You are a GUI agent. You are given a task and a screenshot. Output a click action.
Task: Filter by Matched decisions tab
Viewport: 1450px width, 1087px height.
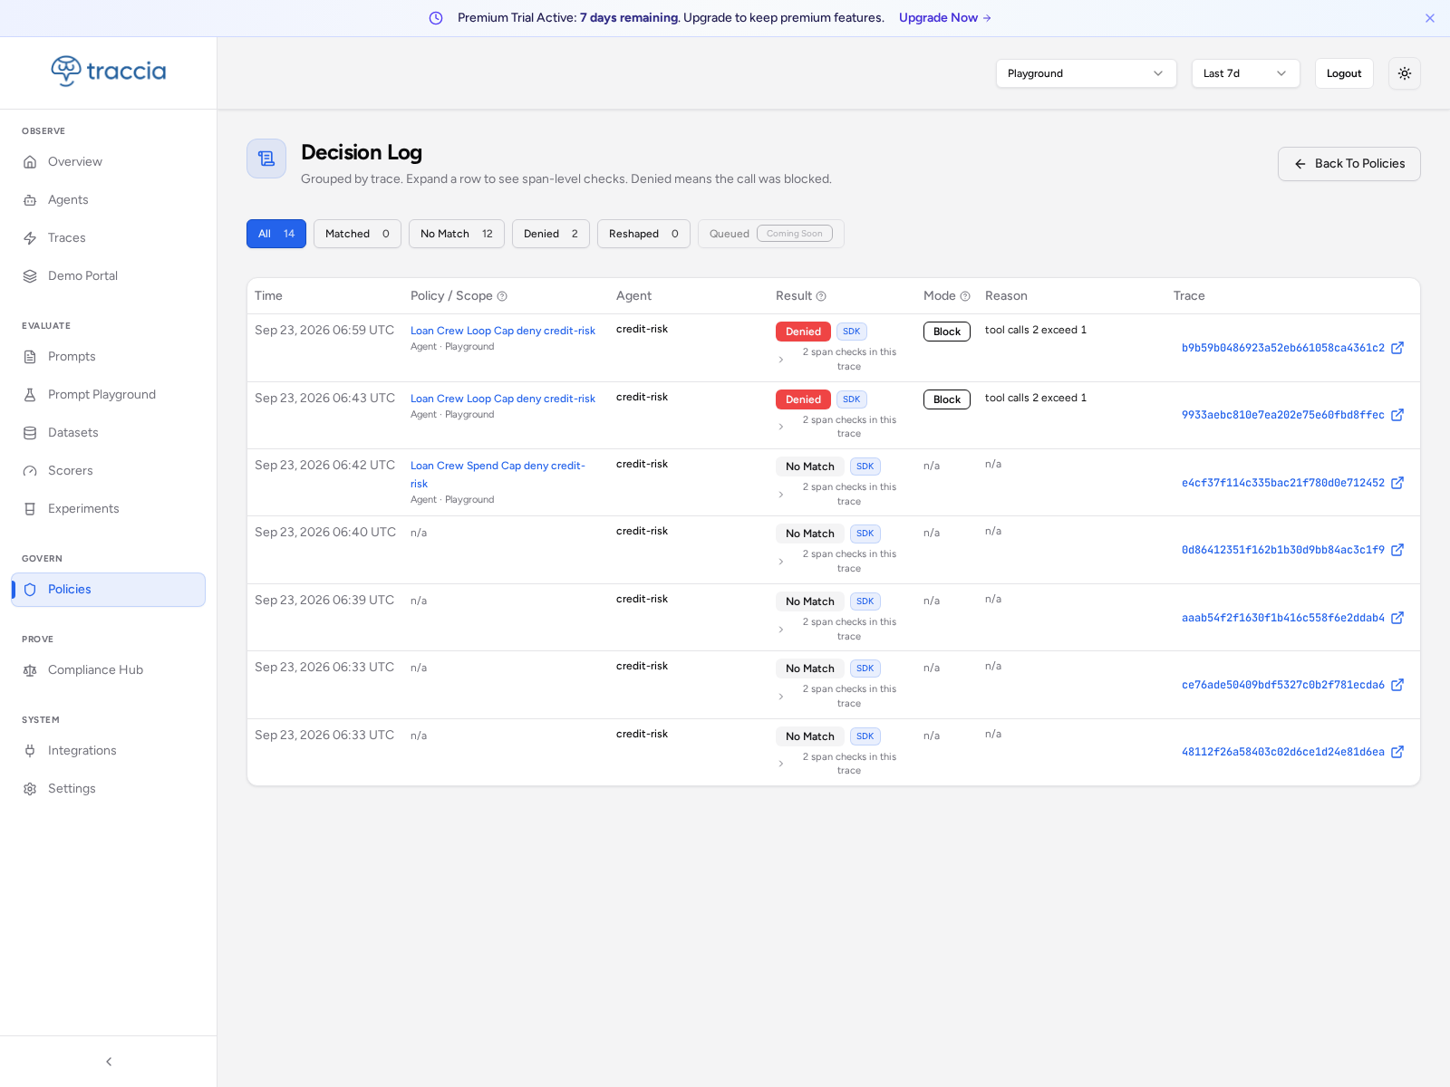[357, 234]
